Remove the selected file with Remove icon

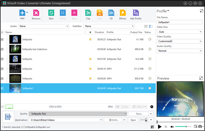tap(36, 13)
